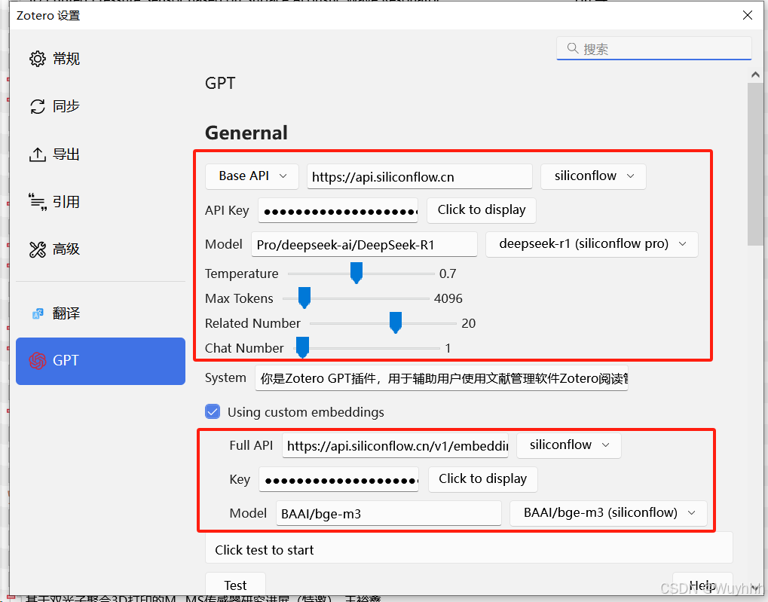
Task: Click the Chat Number slider handle
Action: pyautogui.click(x=303, y=348)
